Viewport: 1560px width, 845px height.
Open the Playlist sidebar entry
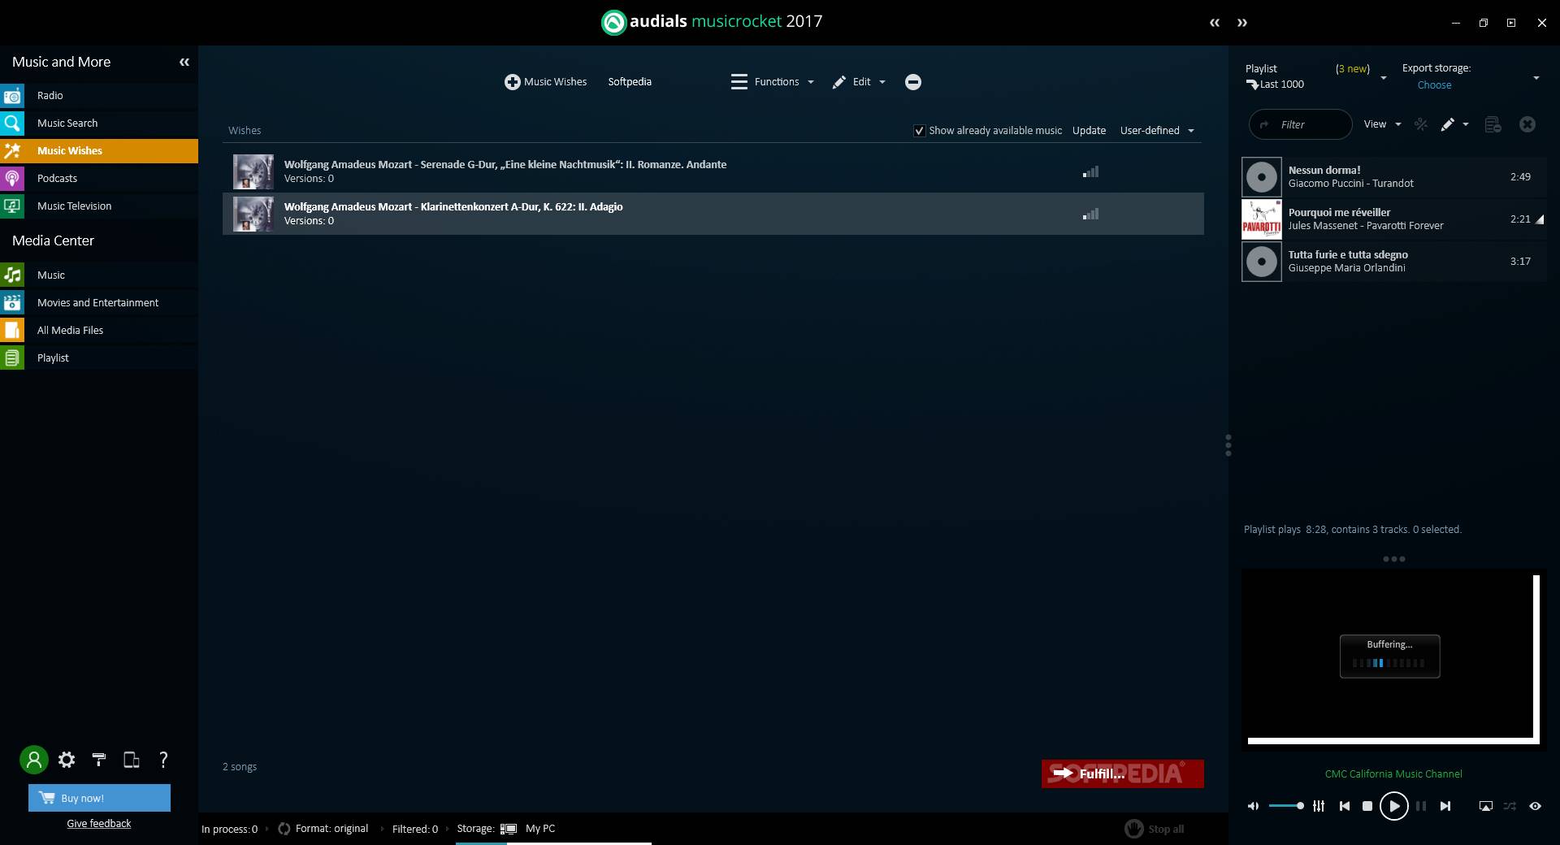click(x=99, y=358)
